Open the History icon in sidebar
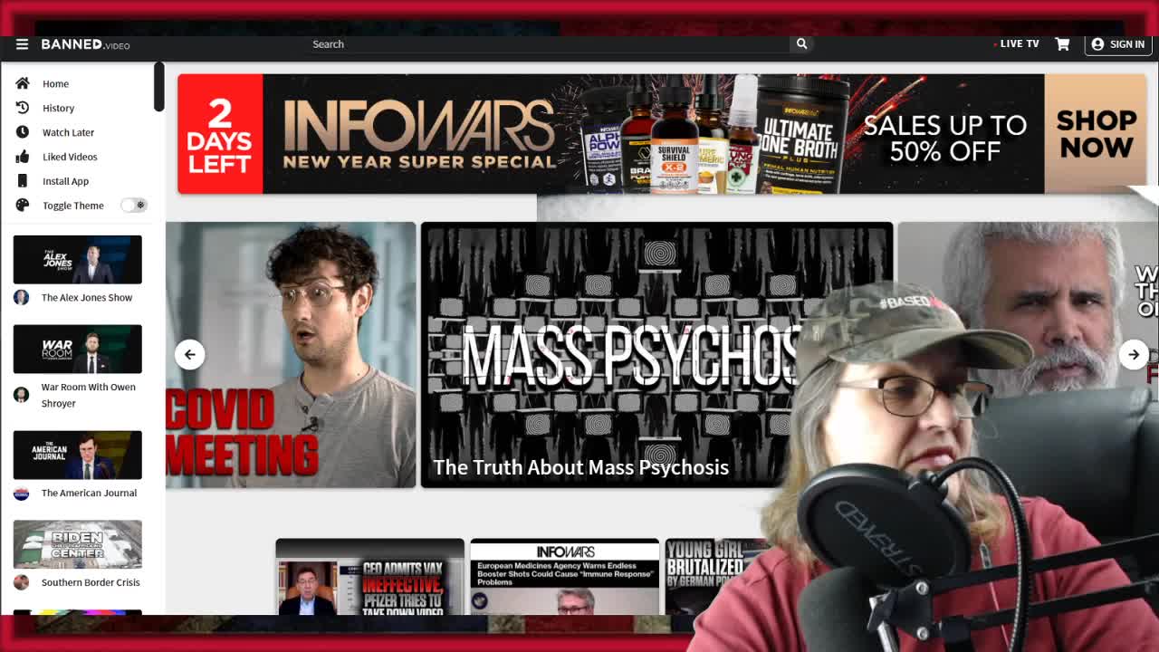 [23, 108]
